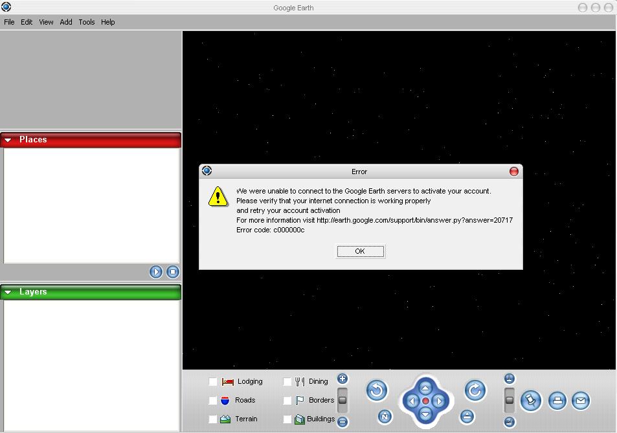Enable the Buildings checkbox

[287, 419]
